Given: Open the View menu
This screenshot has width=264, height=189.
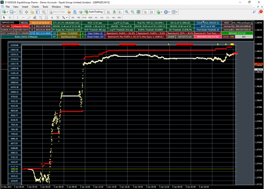Looking at the screenshot, I should [16, 7].
